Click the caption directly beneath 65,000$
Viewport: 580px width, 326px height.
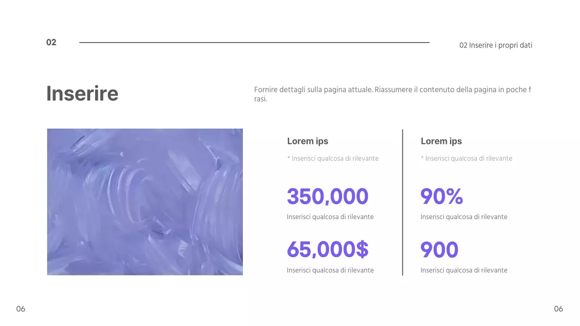point(330,270)
